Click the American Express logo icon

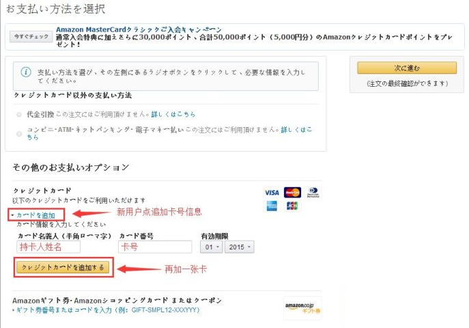tap(272, 206)
